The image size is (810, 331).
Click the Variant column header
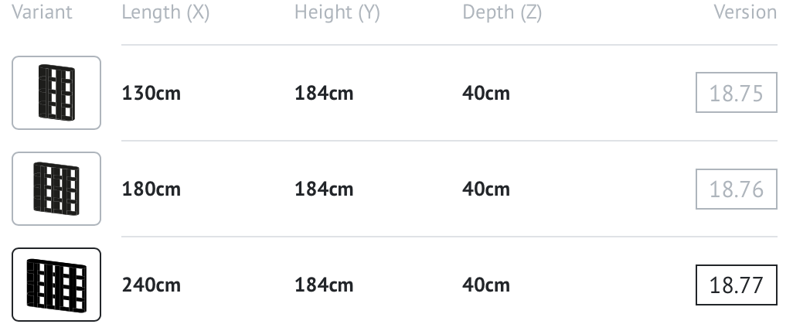point(42,12)
